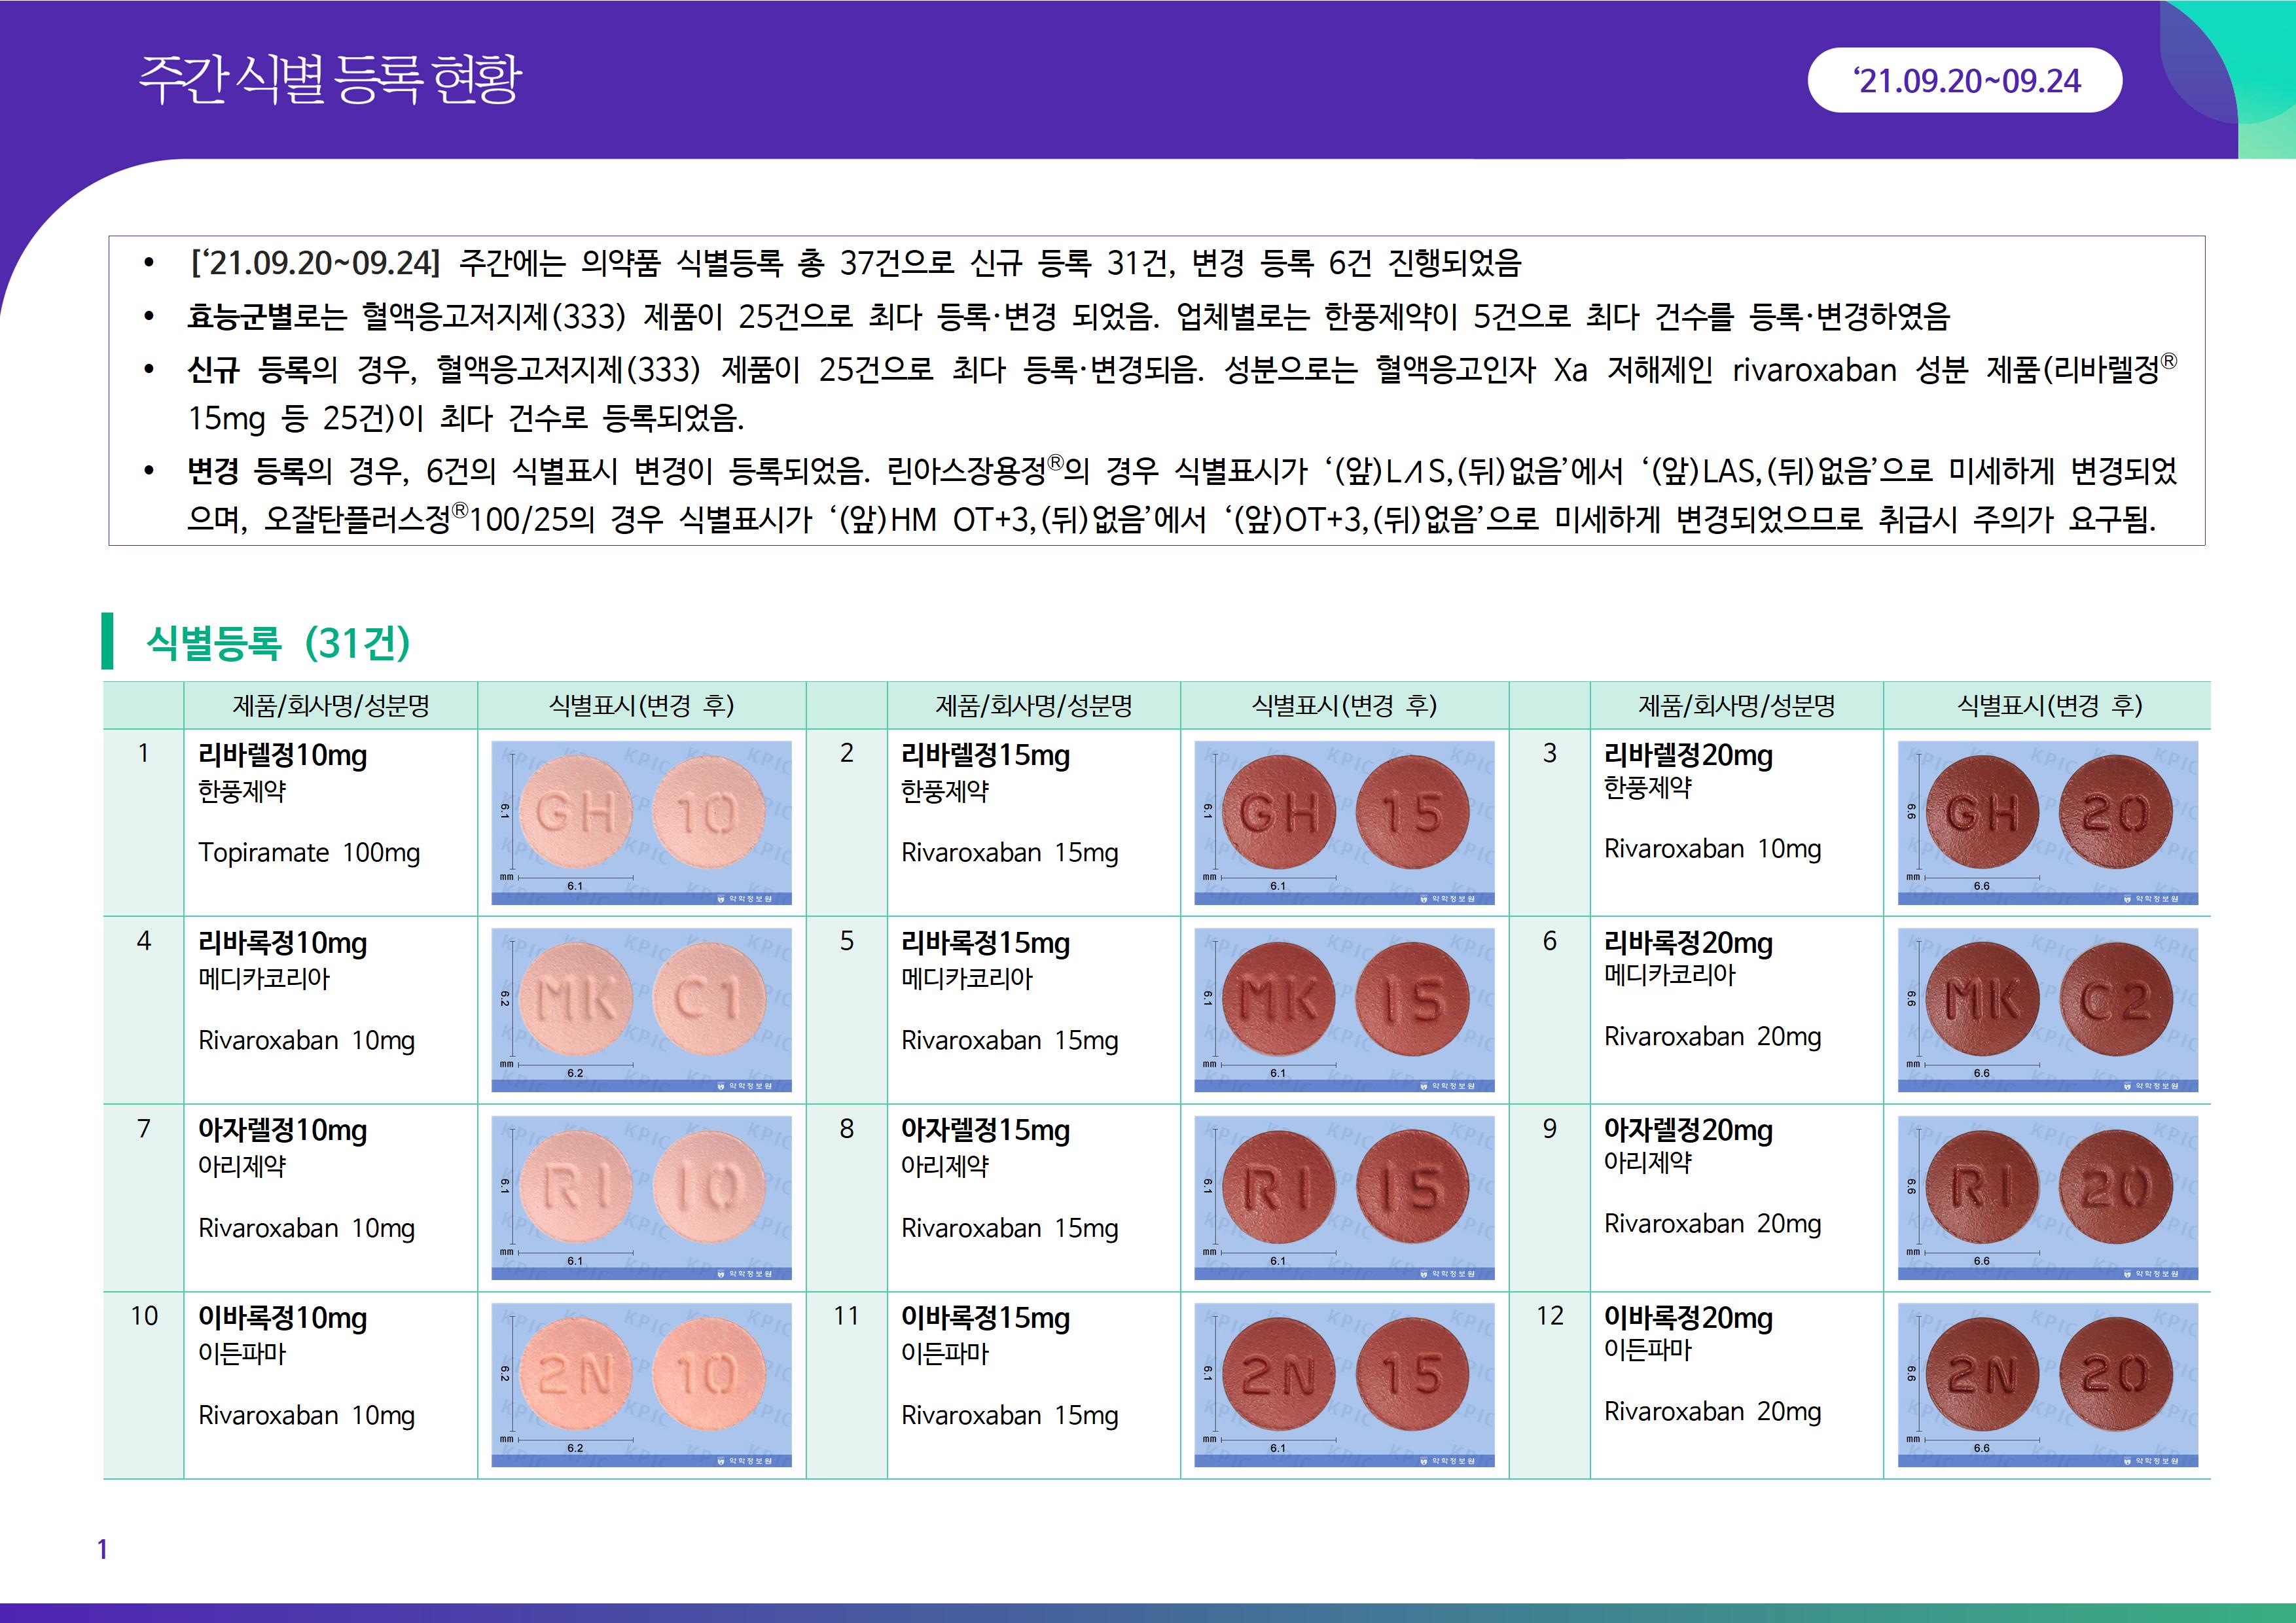
Task: Click the '21.09.20~09.24 date badge
Action: click(x=1965, y=80)
